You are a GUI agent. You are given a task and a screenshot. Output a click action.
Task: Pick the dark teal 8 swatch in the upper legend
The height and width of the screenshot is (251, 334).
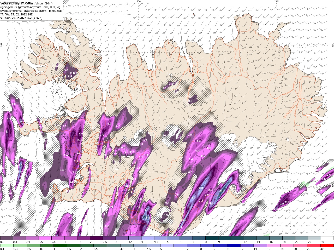click(212, 238)
